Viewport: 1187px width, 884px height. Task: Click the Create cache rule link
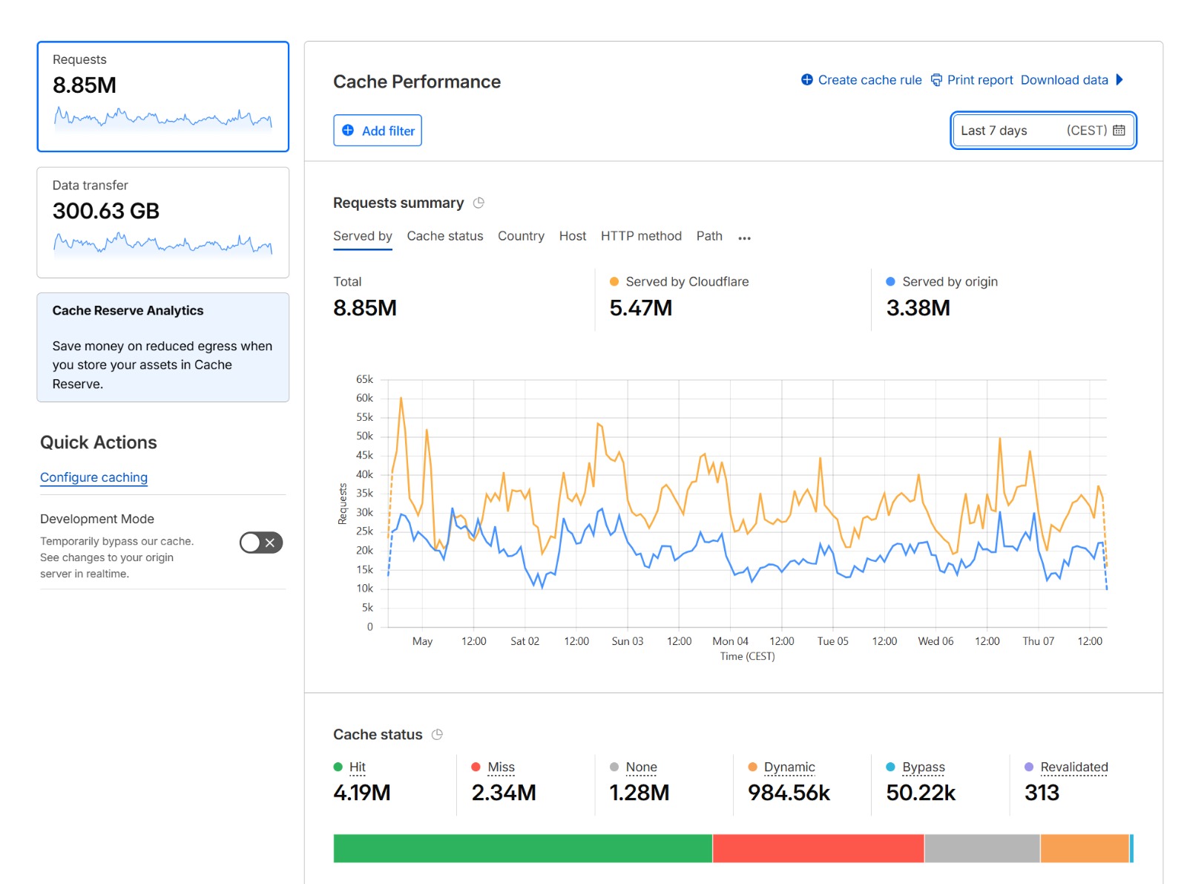(869, 80)
